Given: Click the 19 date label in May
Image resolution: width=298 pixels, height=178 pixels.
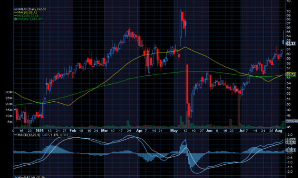Looking at the screenshot, I should tap(193, 131).
